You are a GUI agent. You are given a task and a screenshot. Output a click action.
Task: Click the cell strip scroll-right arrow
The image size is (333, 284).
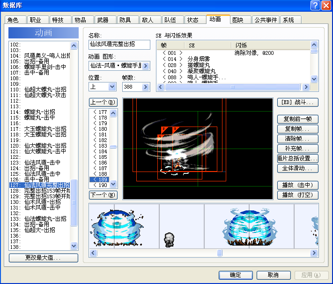pos(314,253)
